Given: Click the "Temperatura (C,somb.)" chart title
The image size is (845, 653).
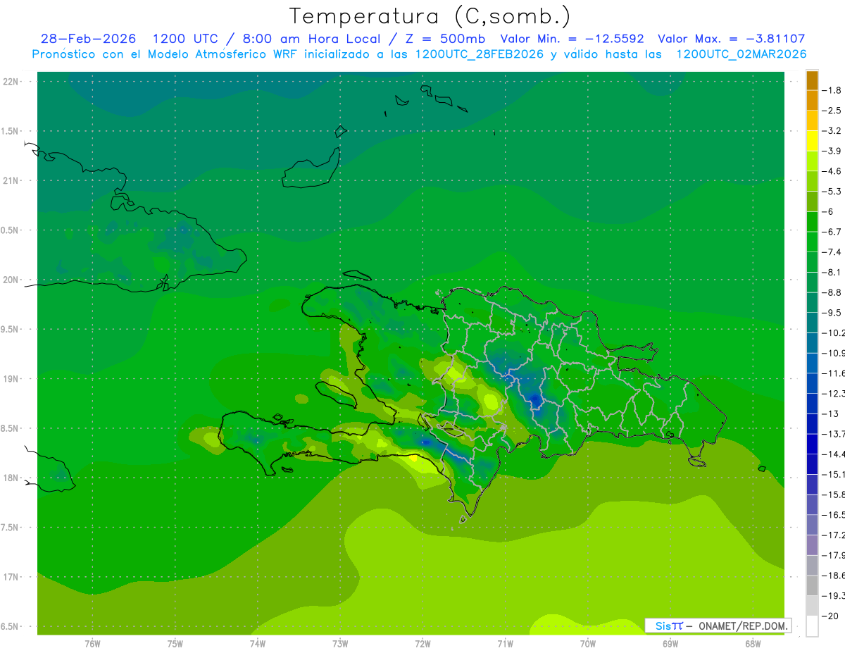Looking at the screenshot, I should (x=430, y=16).
